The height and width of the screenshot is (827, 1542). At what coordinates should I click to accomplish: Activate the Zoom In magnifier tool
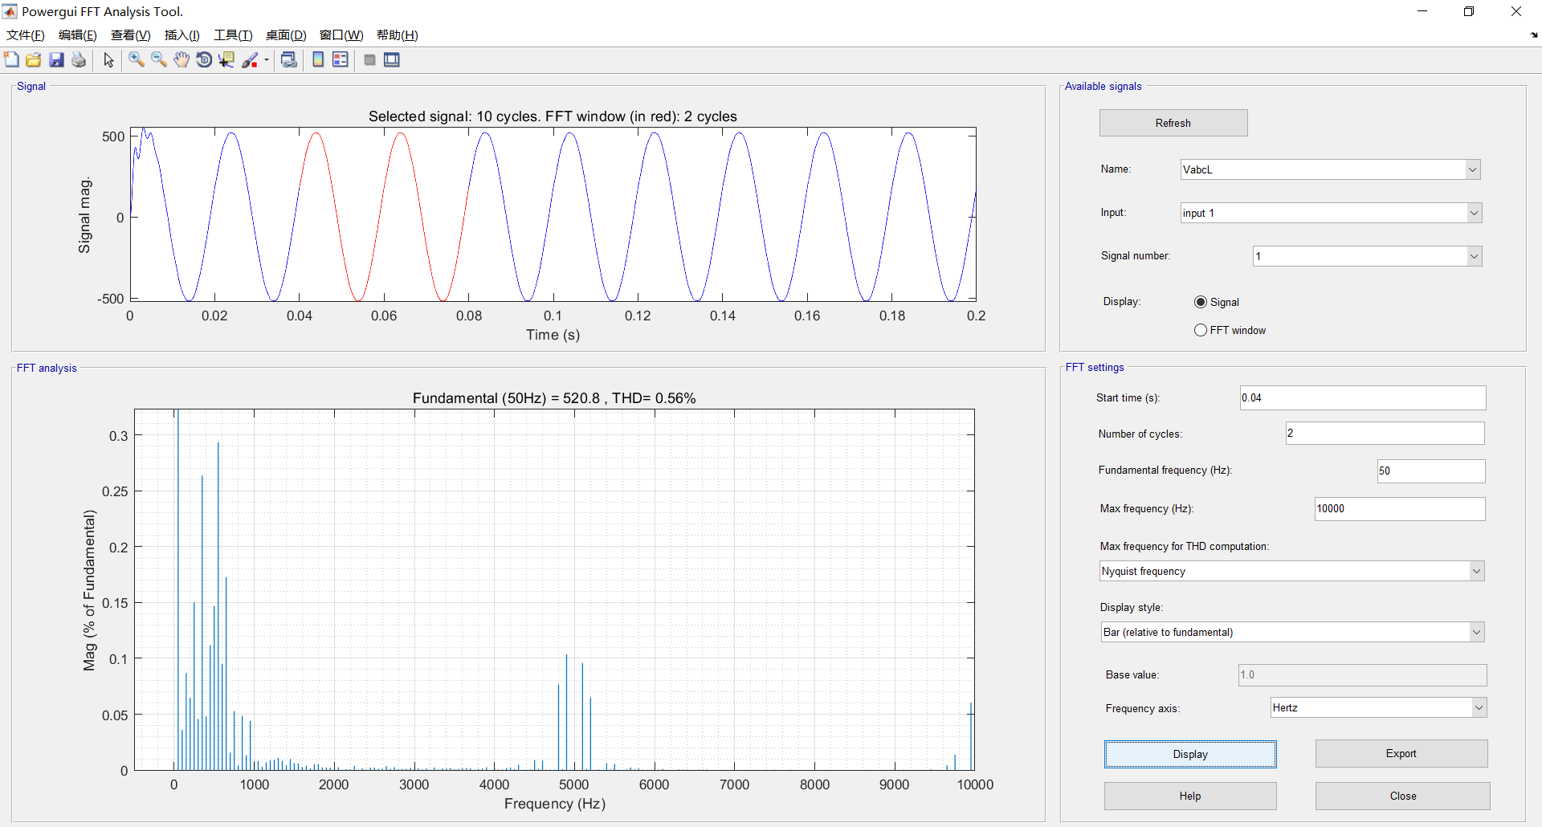click(137, 60)
